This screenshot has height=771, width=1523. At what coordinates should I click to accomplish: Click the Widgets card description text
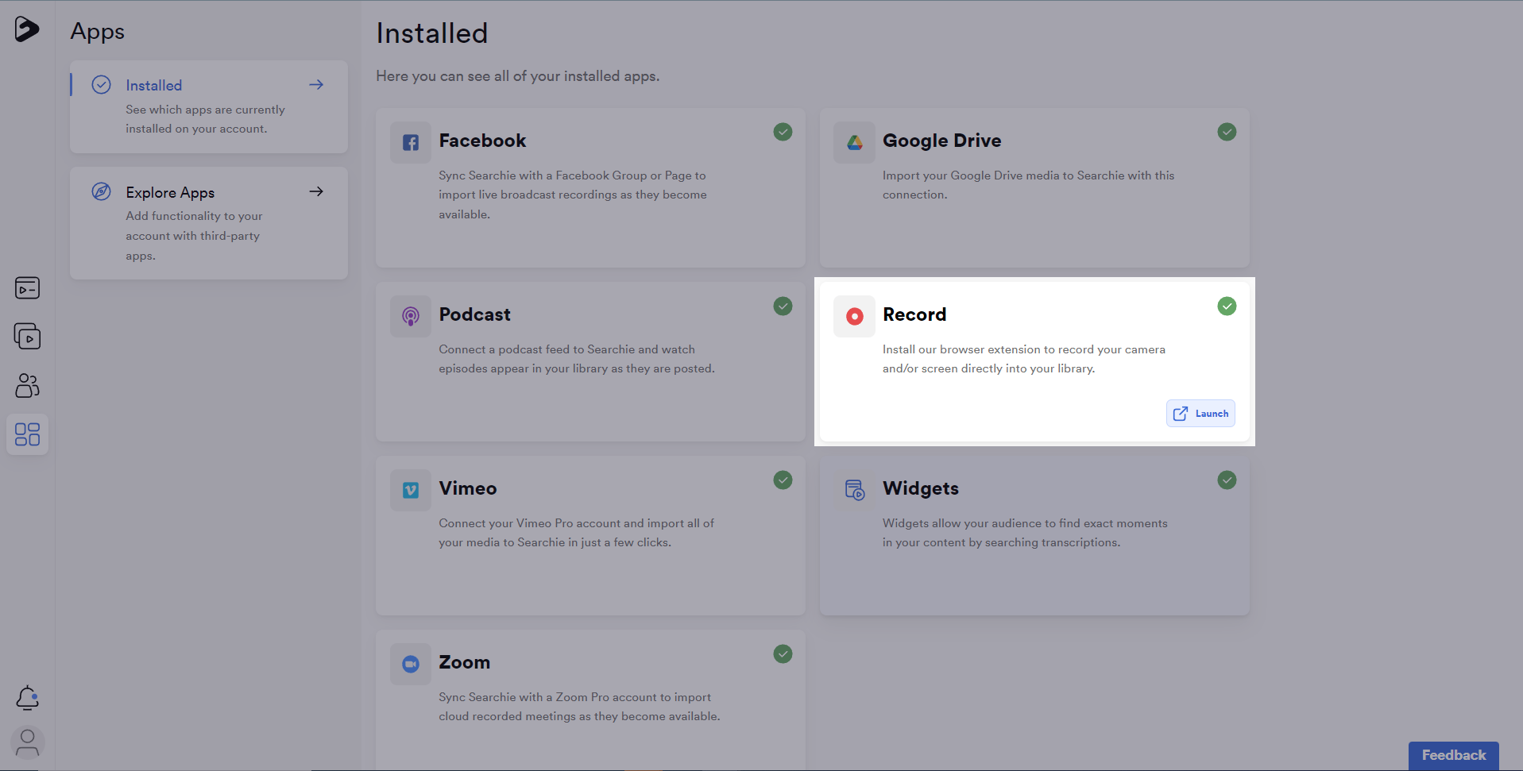coord(1025,533)
